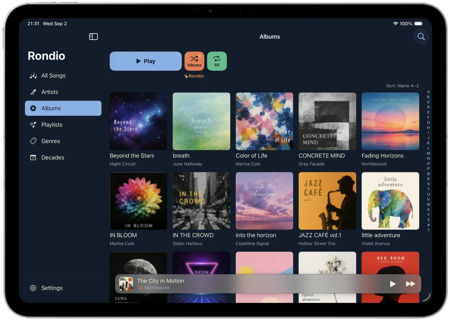The image size is (451, 321).
Task: Open The City in Motion track title
Action: [x=161, y=281]
